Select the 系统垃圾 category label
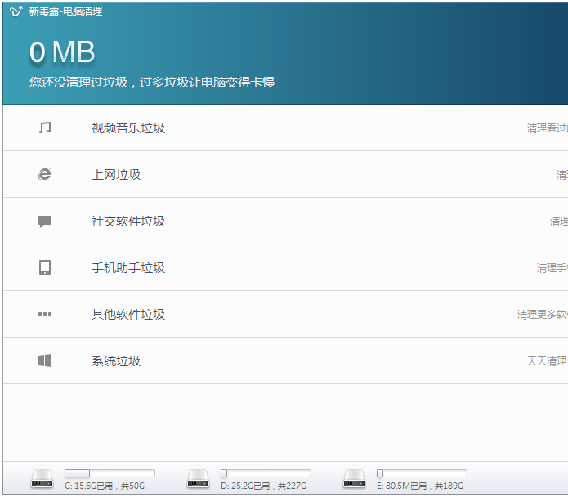The width and height of the screenshot is (568, 497). click(116, 360)
